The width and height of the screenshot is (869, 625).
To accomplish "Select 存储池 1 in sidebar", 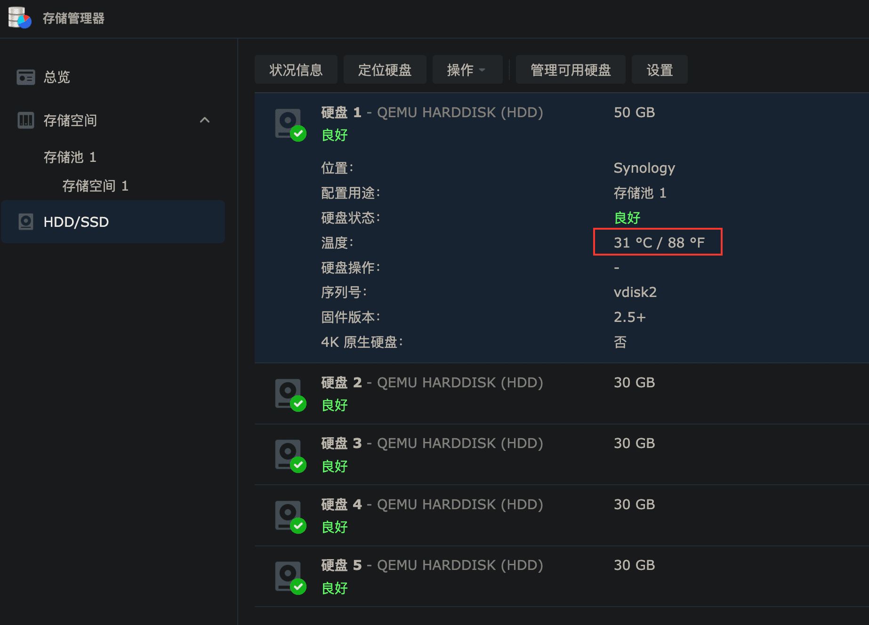I will tap(70, 157).
